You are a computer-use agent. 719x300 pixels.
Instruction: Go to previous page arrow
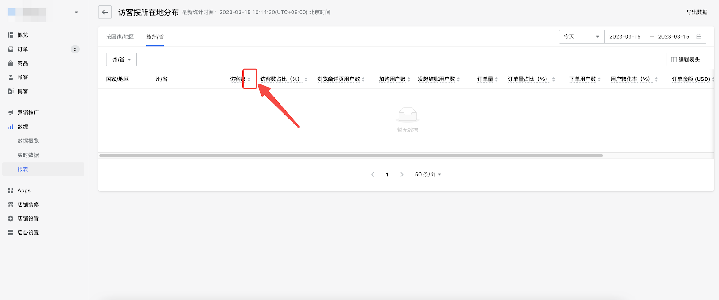coord(373,175)
